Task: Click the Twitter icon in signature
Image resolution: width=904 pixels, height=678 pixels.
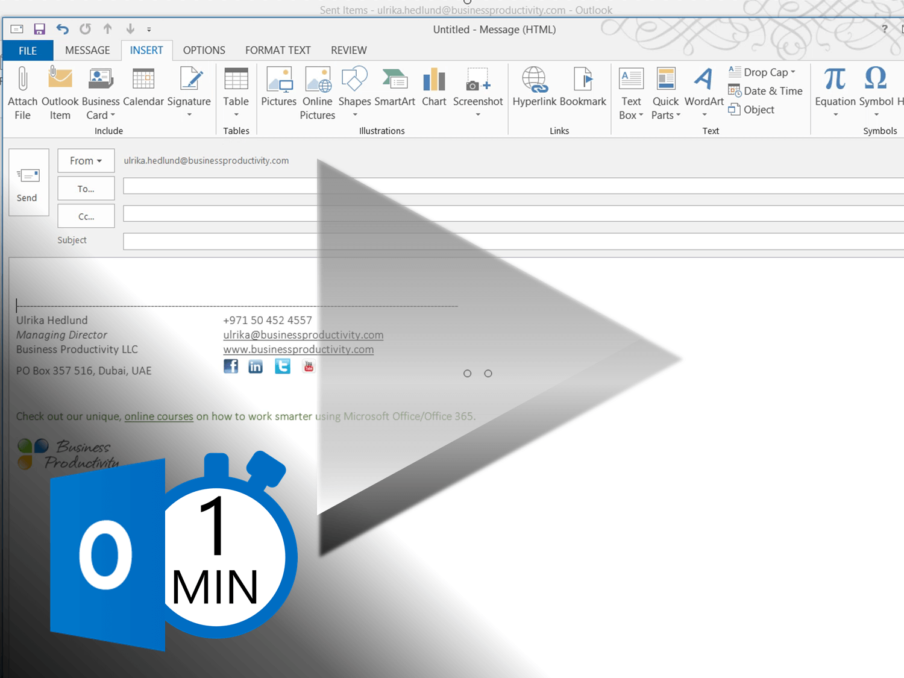Action: tap(283, 366)
